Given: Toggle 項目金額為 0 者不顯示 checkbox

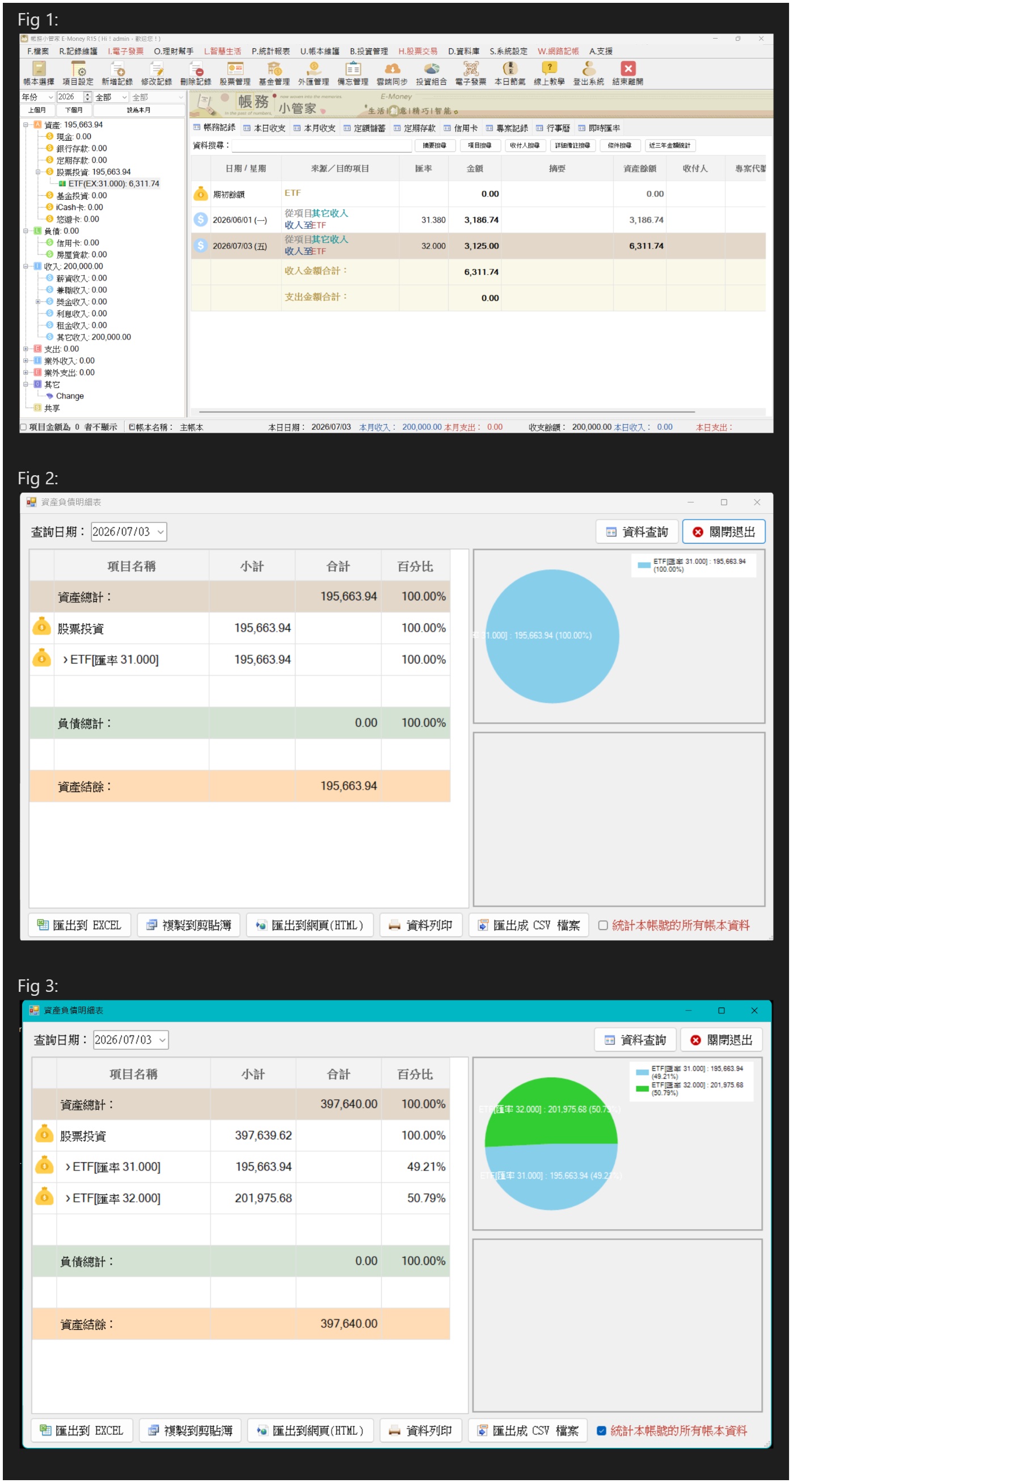Looking at the screenshot, I should 23,427.
